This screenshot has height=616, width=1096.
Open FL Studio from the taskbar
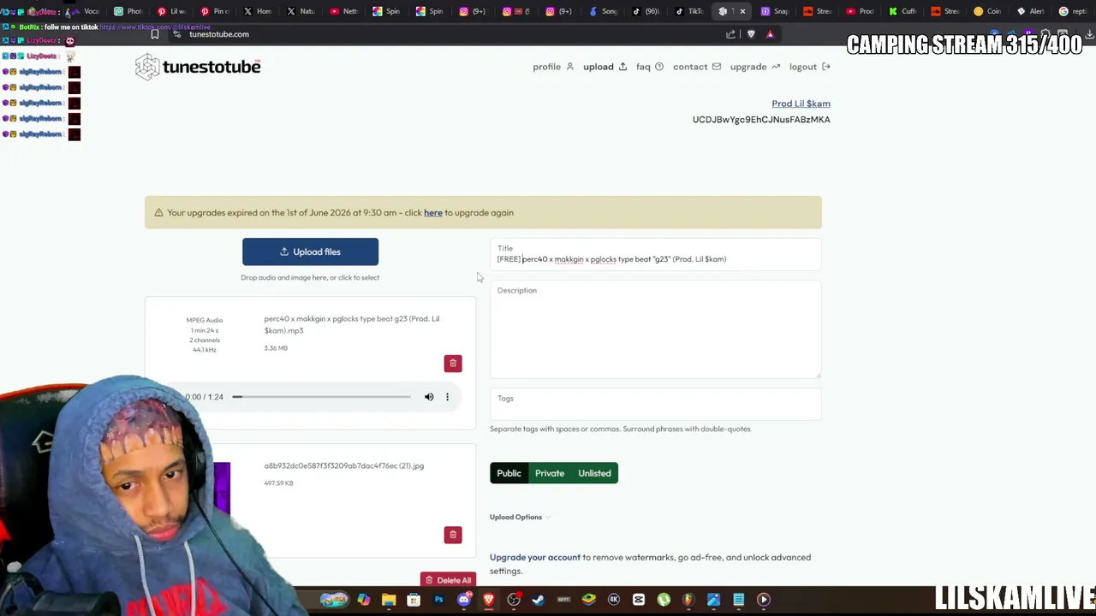[x=688, y=600]
